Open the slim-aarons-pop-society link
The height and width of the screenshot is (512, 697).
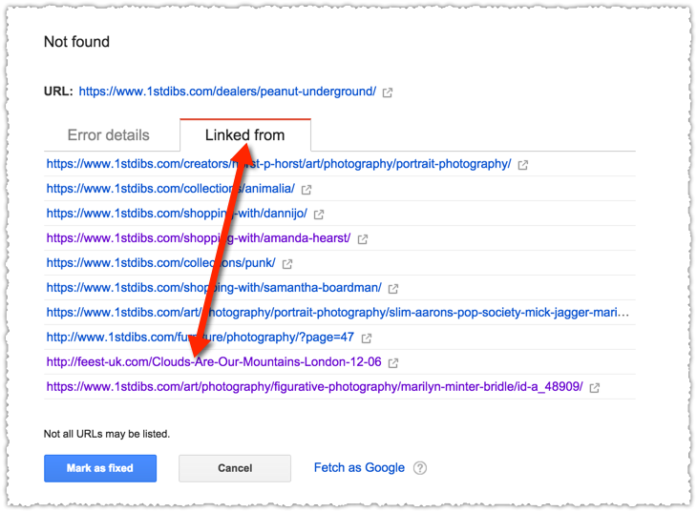(338, 313)
